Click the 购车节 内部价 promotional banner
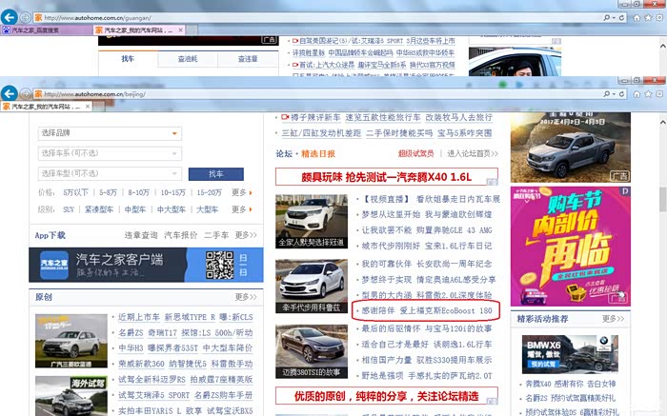667x416 pixels. pyautogui.click(x=569, y=245)
